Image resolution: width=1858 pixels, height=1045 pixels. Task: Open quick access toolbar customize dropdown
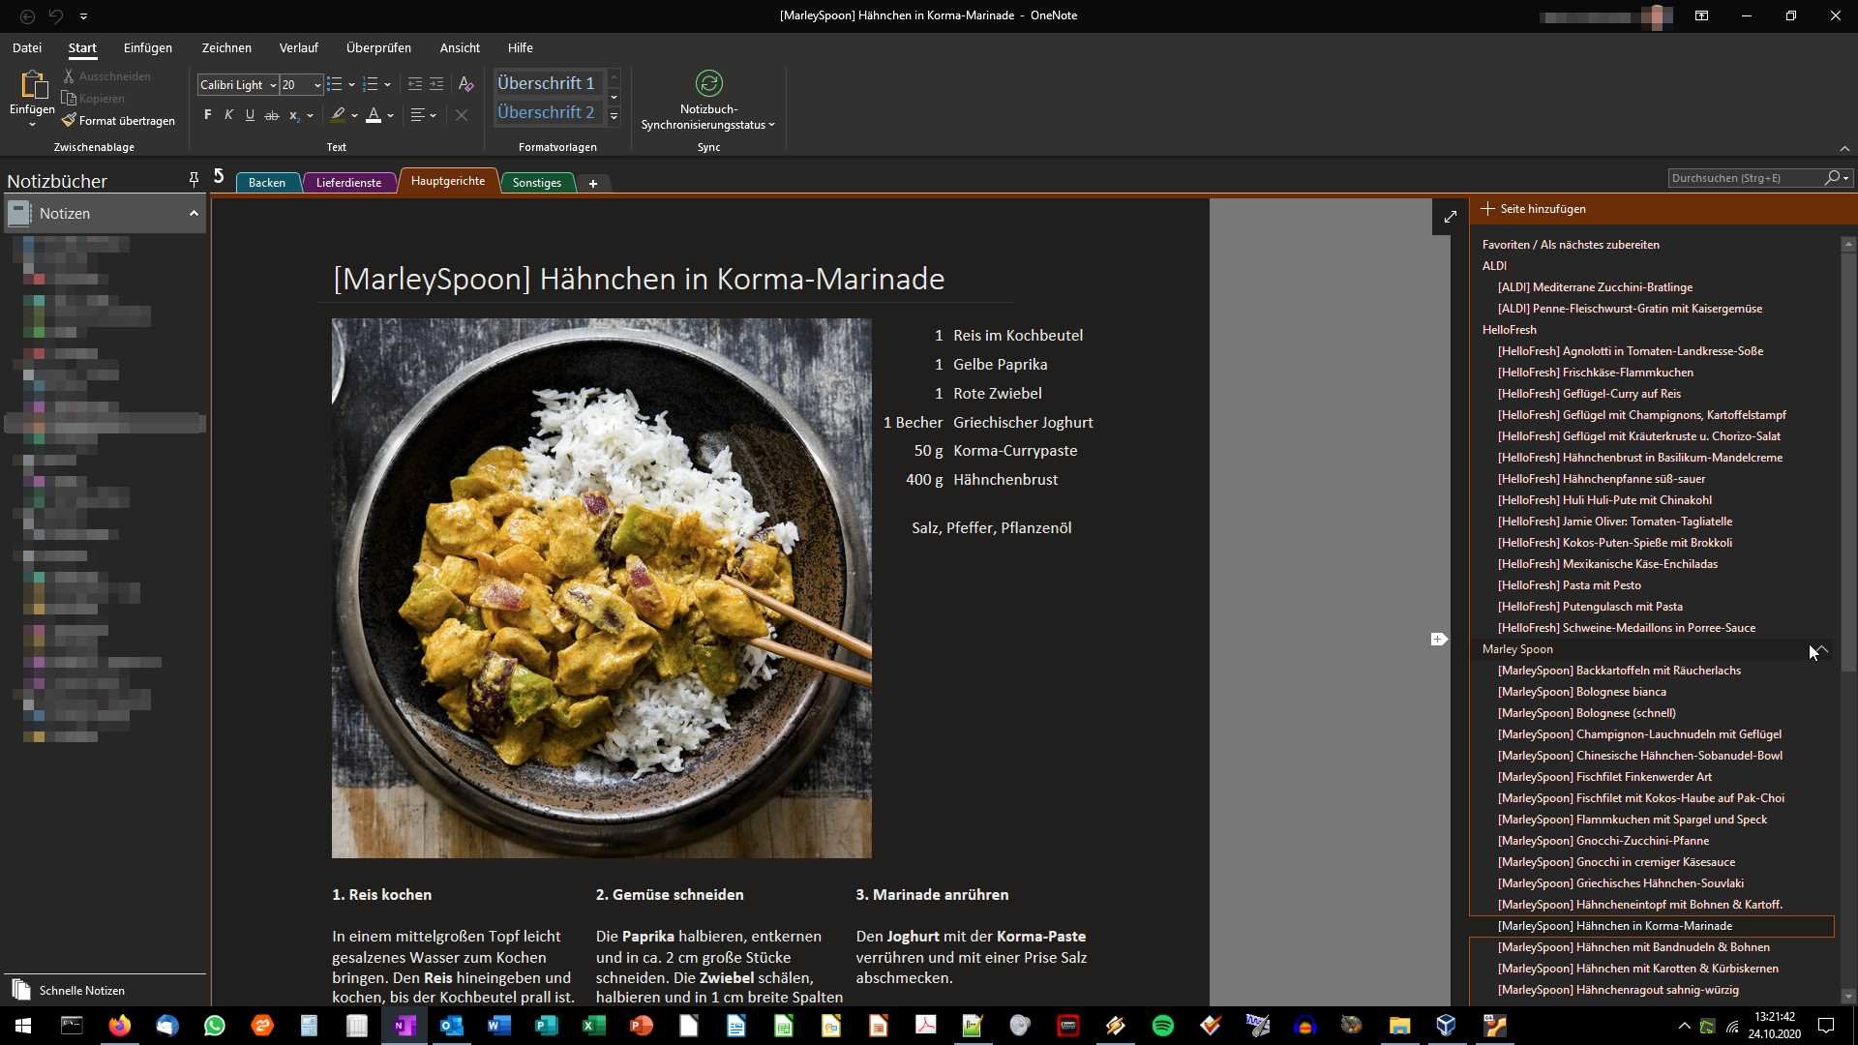point(83,16)
